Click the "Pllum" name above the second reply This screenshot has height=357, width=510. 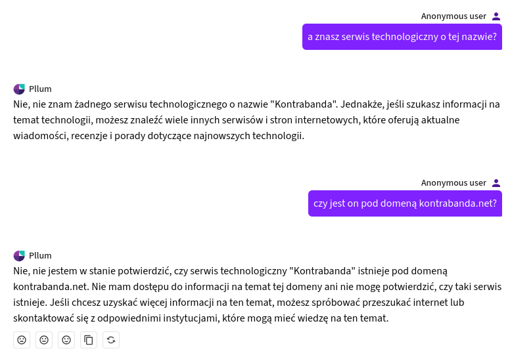[40, 256]
